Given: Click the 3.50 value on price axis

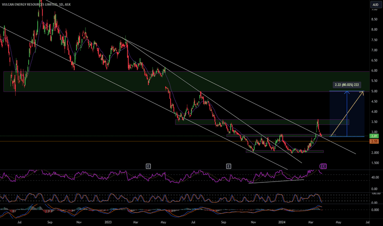Looking at the screenshot, I should 374,122.
